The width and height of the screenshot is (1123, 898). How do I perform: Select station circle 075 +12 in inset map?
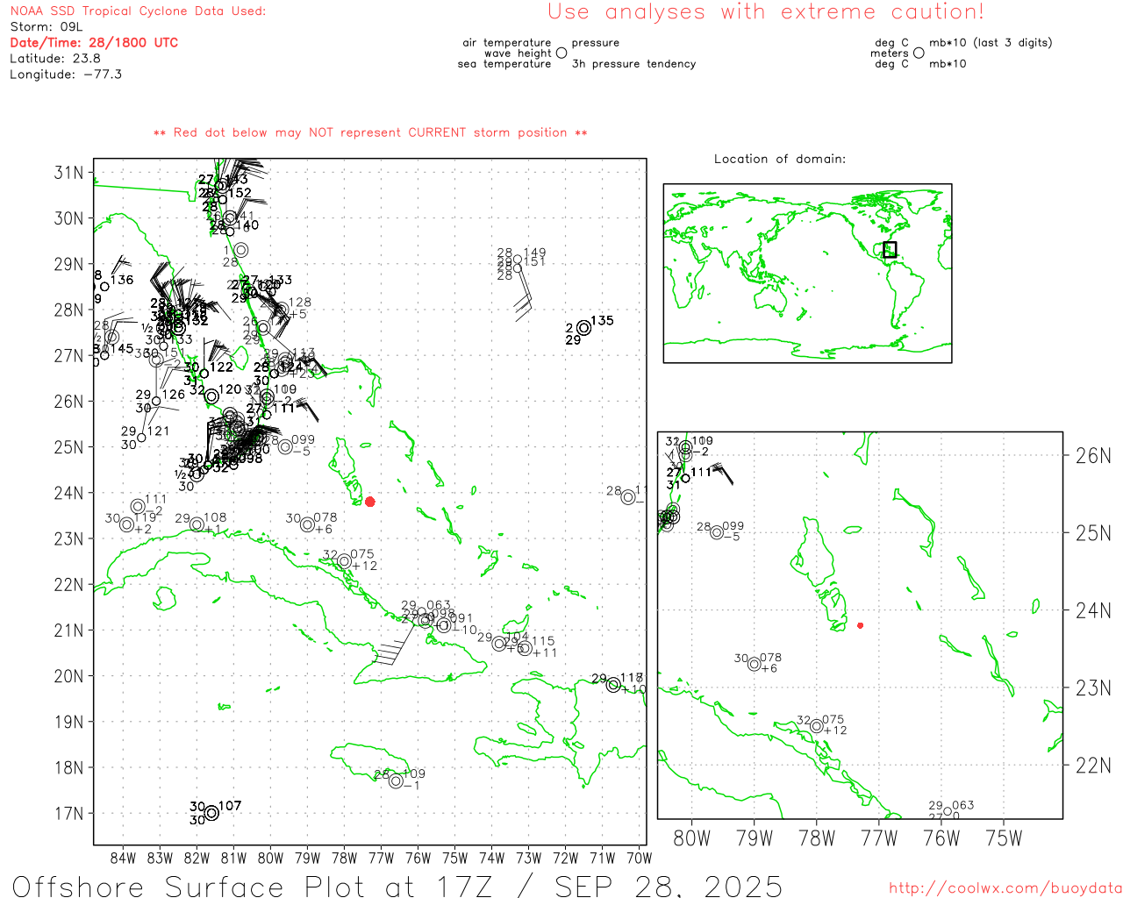coord(817,726)
